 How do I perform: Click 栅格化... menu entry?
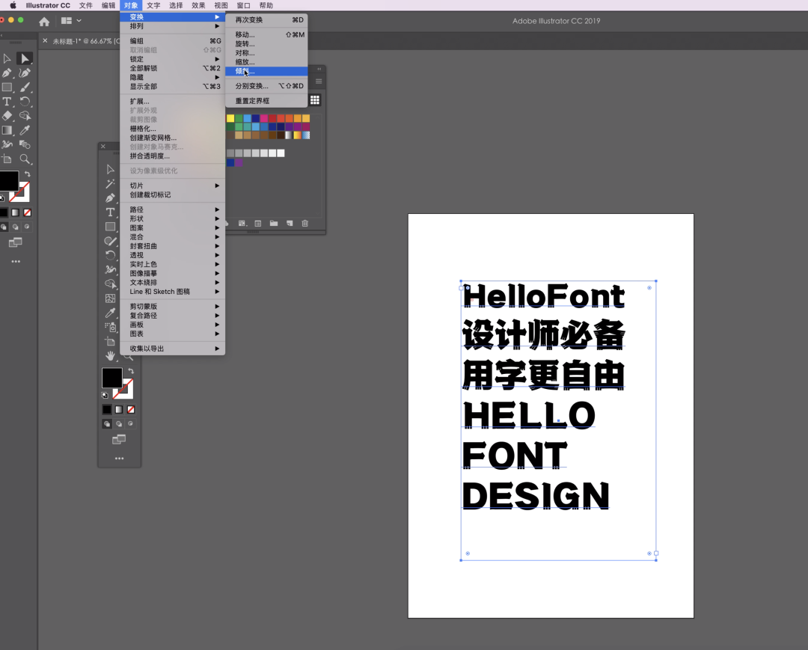[143, 129]
